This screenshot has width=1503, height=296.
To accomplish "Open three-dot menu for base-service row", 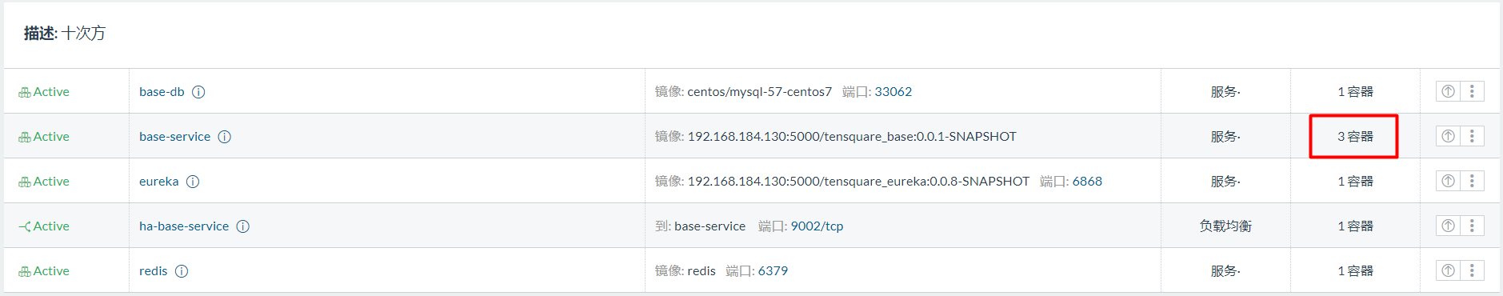I will tap(1472, 136).
